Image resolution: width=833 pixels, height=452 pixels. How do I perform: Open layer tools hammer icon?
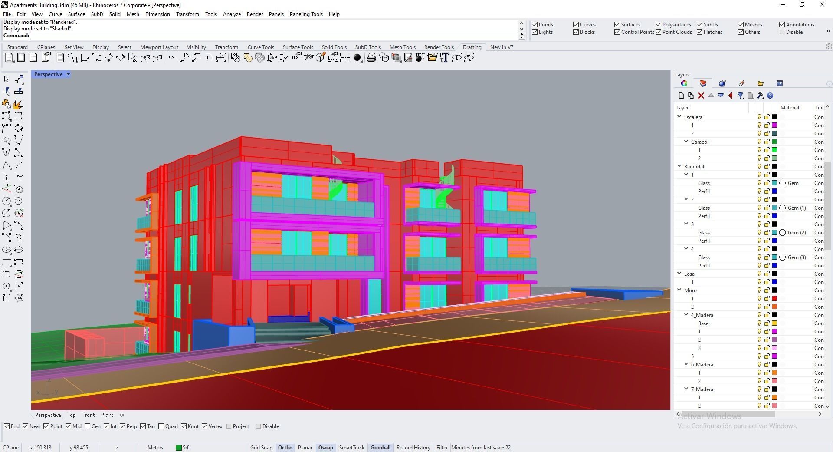coord(760,96)
